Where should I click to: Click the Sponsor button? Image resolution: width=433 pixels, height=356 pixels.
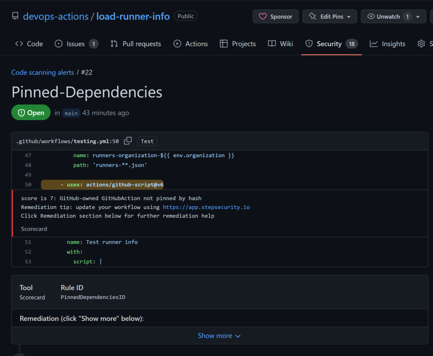click(275, 16)
